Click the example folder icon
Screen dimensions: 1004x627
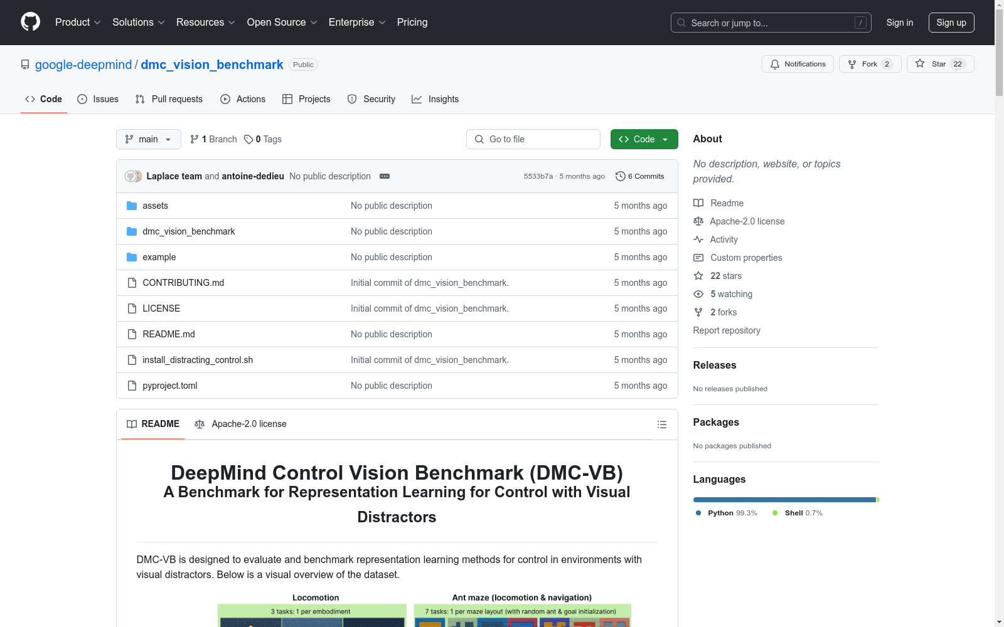click(132, 257)
